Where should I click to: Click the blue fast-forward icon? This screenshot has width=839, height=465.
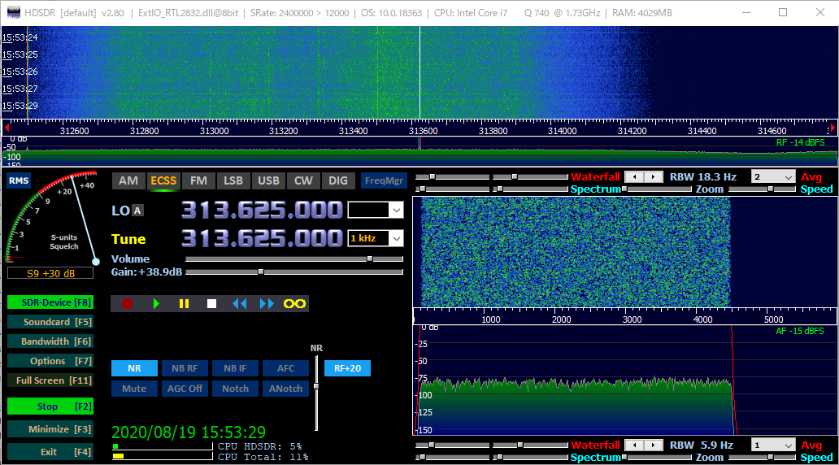(x=267, y=304)
